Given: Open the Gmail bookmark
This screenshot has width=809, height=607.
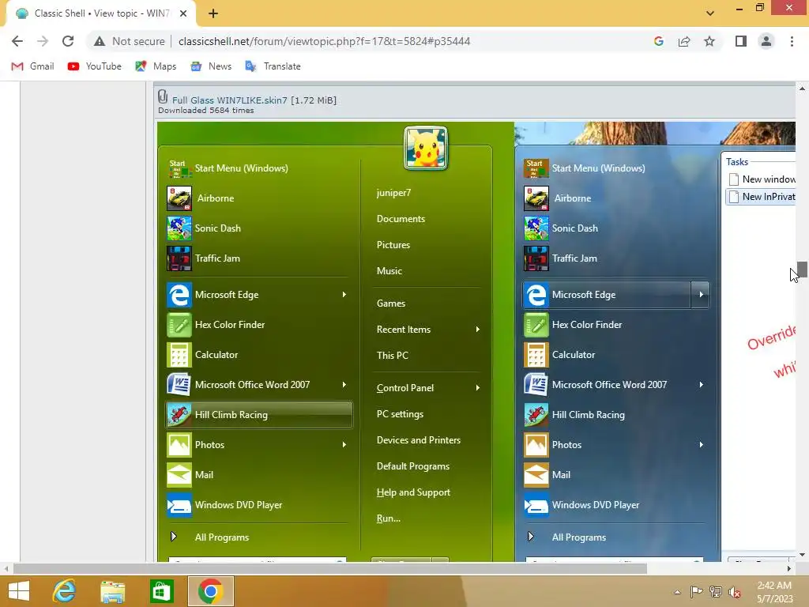Looking at the screenshot, I should 32,66.
